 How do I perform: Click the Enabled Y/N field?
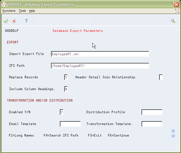coord(62,112)
